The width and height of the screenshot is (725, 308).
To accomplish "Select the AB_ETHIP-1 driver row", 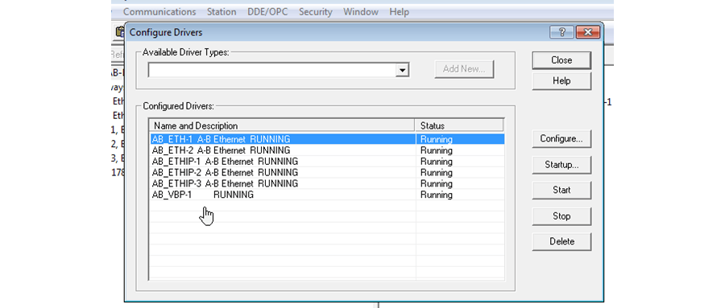I will [327, 162].
